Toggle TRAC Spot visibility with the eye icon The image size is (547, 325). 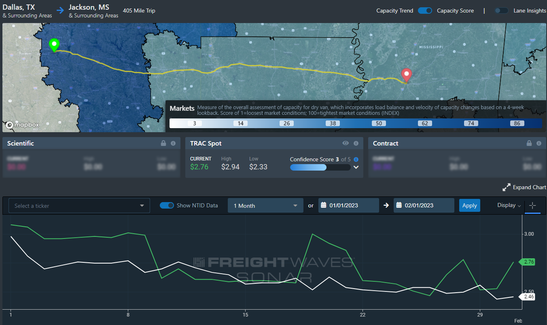click(x=346, y=143)
